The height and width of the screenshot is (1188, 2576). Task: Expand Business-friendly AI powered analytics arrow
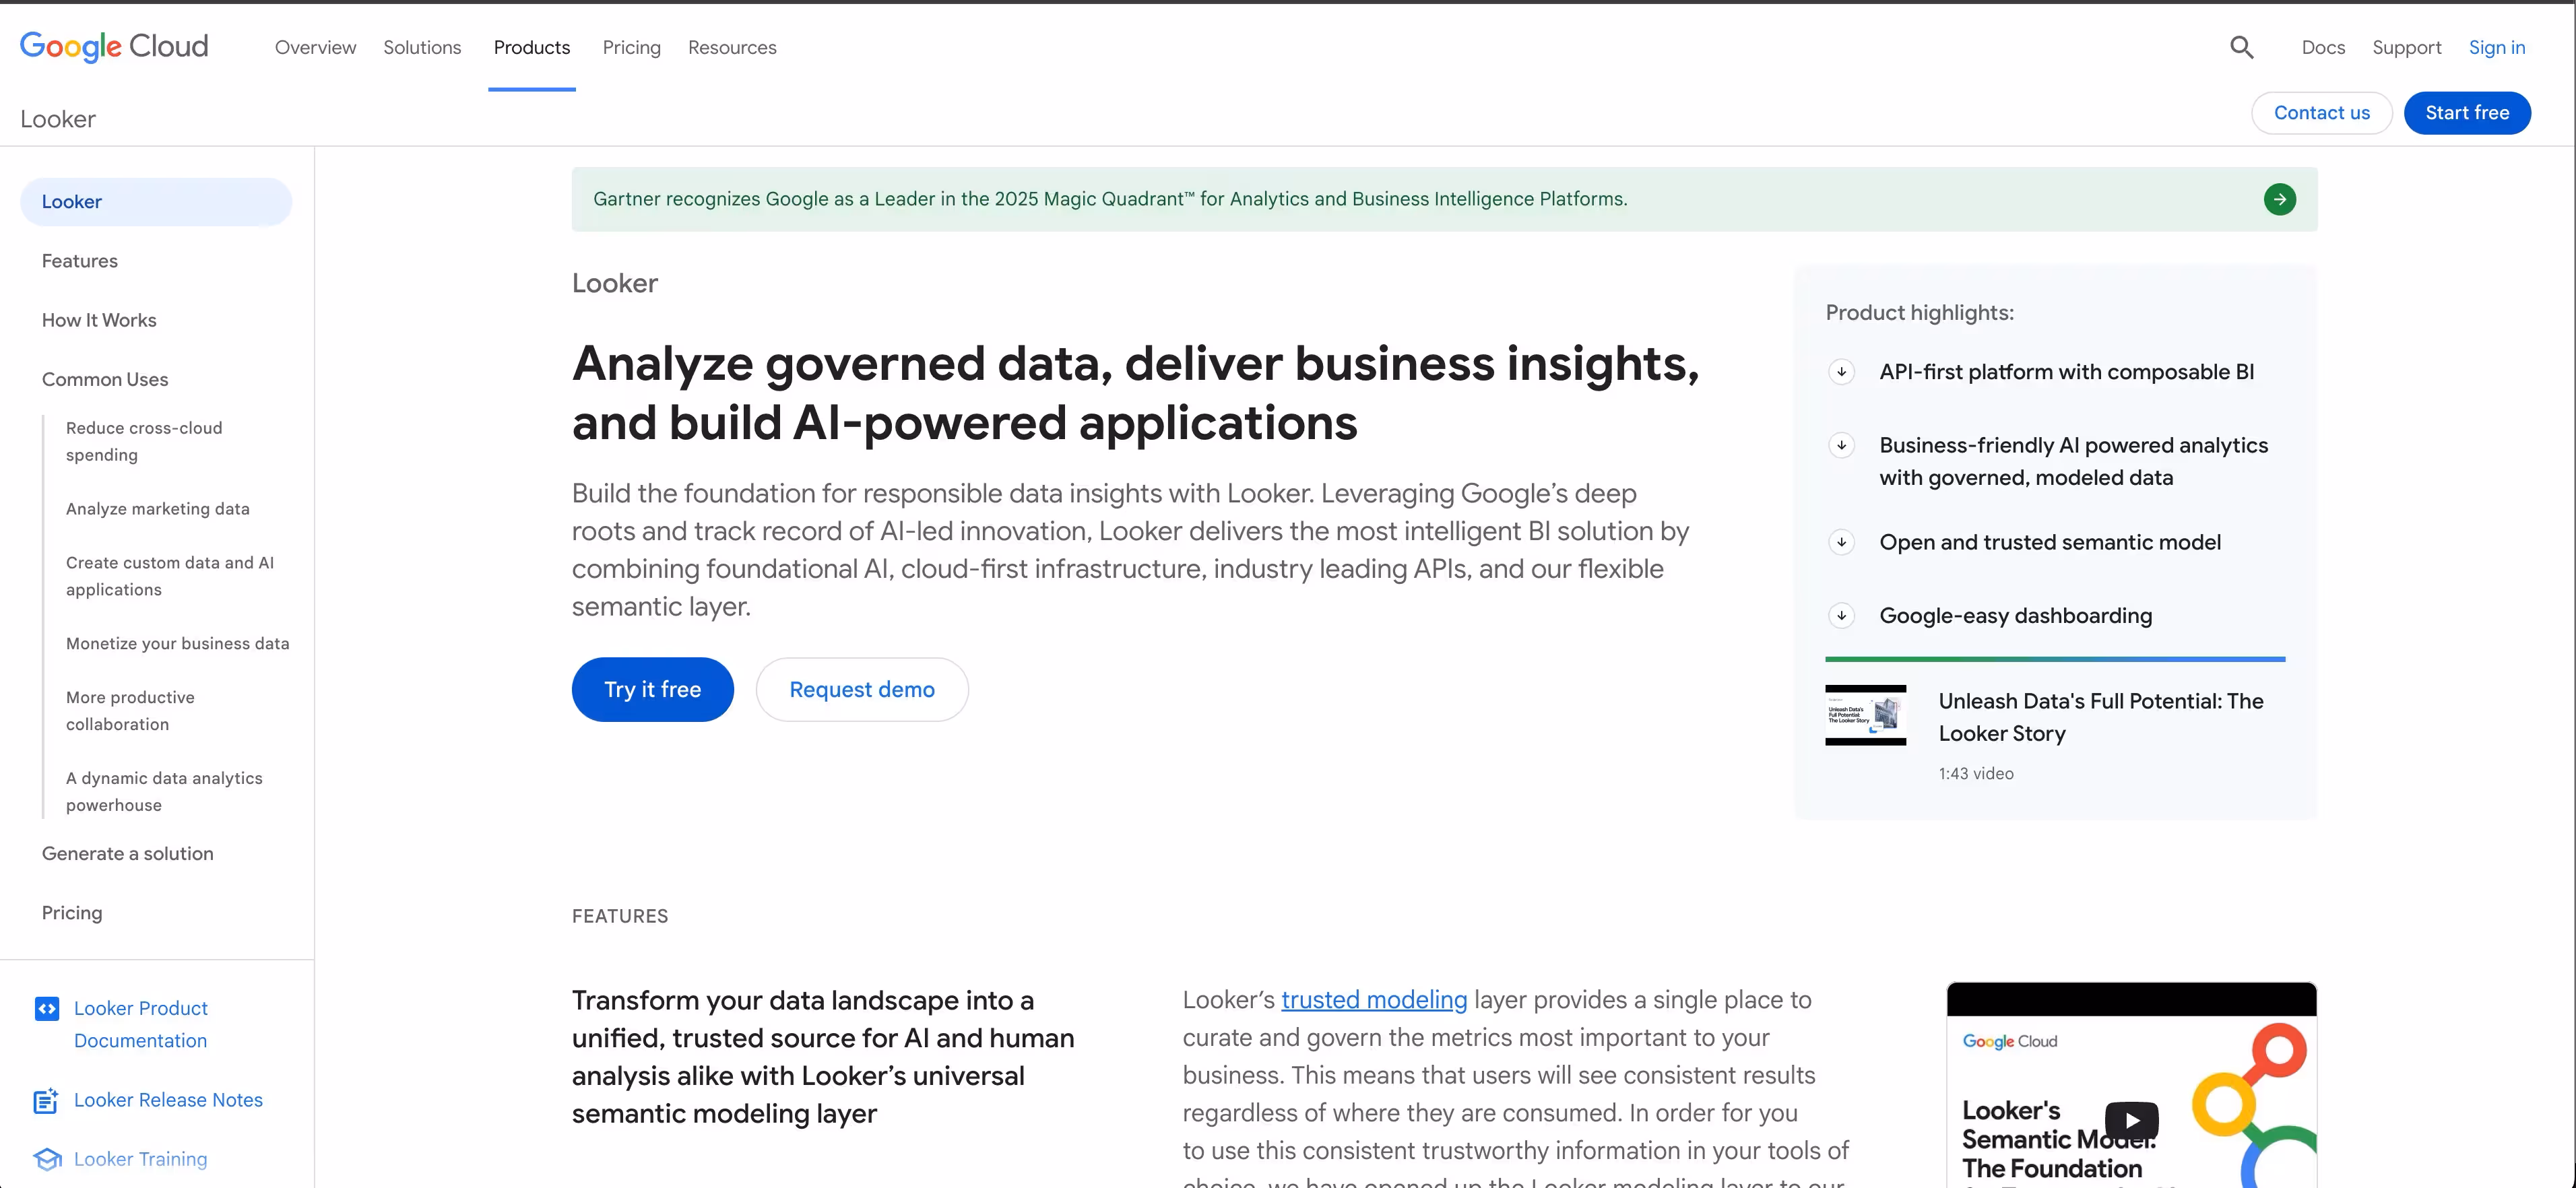coord(1841,446)
